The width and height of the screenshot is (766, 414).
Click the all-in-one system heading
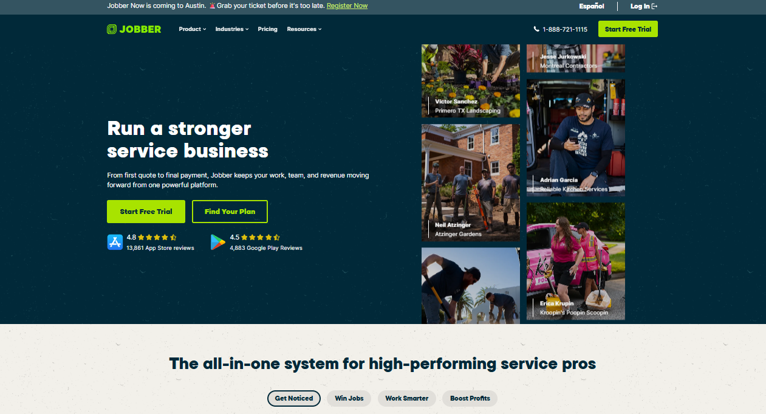(x=383, y=364)
